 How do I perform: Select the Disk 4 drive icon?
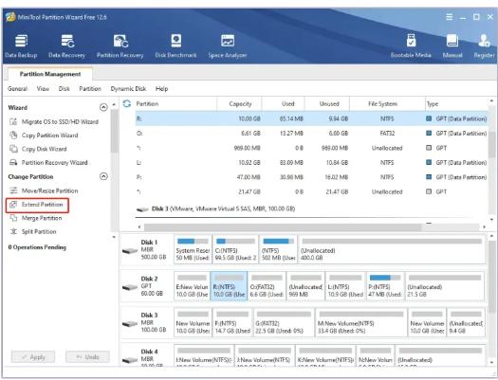(x=130, y=360)
